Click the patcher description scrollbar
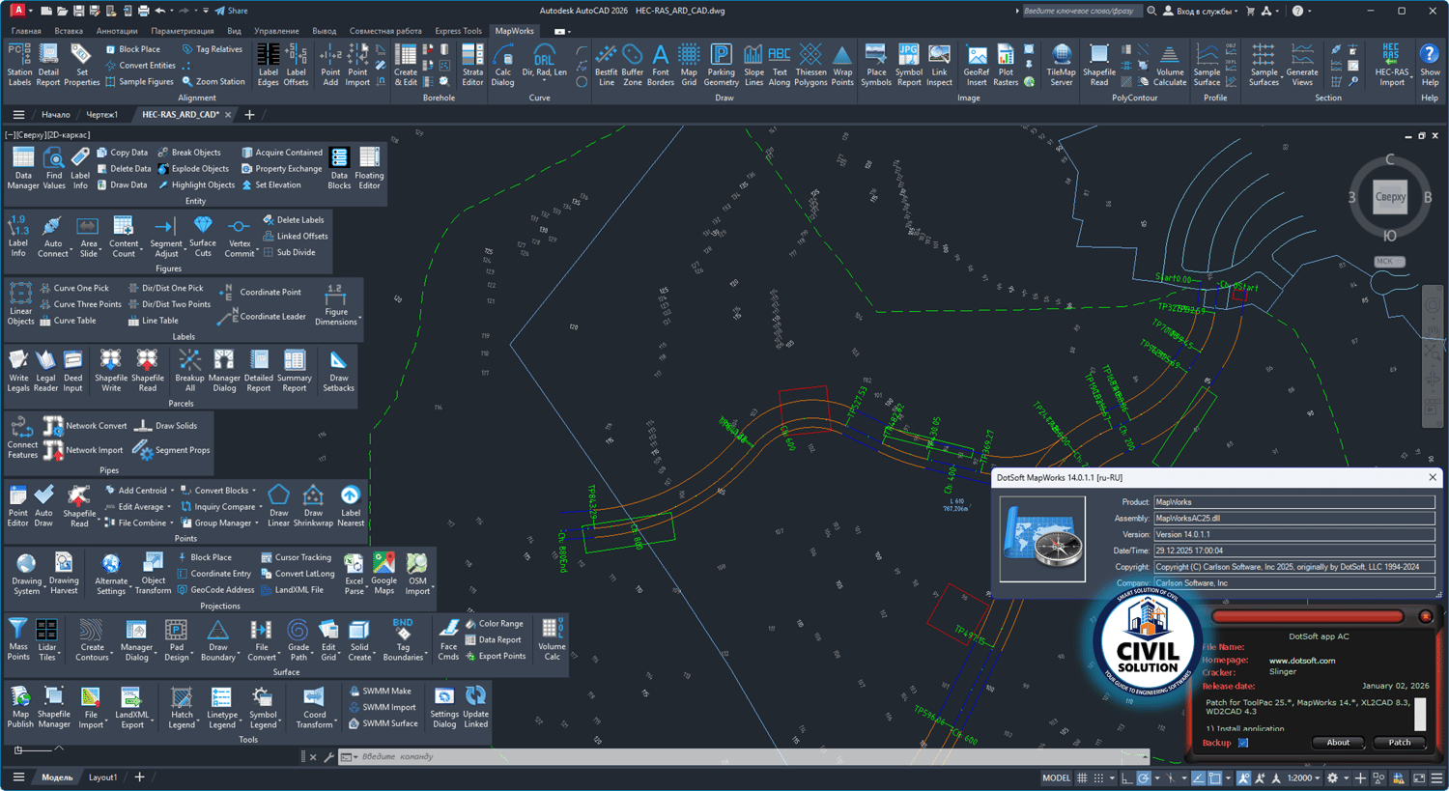 tap(1420, 714)
